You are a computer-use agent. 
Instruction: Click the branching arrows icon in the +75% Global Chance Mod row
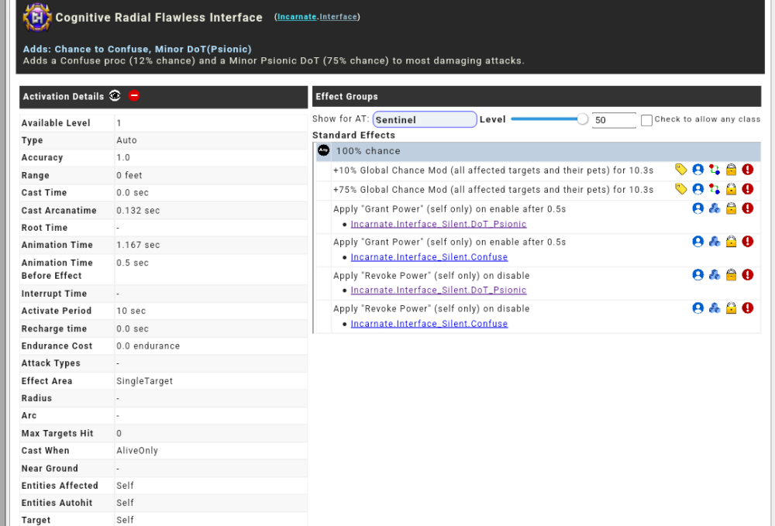714,189
